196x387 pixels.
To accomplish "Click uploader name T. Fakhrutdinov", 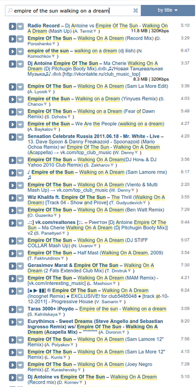I will pos(45,259).
